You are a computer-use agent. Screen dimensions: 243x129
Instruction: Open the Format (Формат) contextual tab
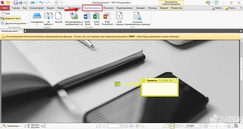(164, 8)
